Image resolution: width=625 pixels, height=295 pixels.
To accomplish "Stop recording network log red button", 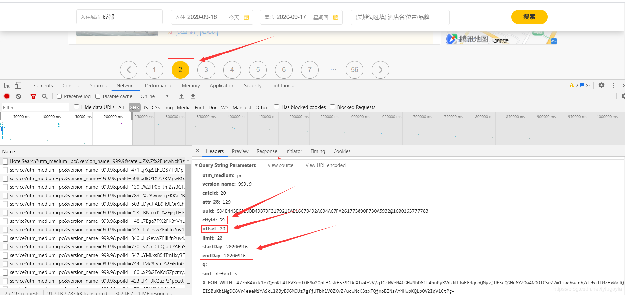I will tap(7, 96).
